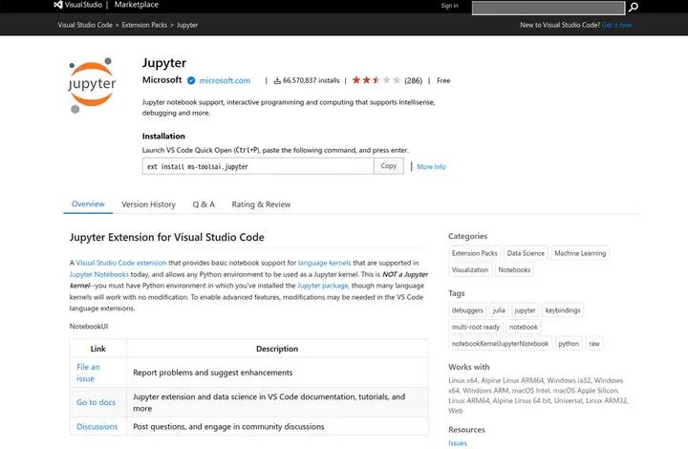Click the (286) review count
The height and width of the screenshot is (449, 688).
pos(414,80)
